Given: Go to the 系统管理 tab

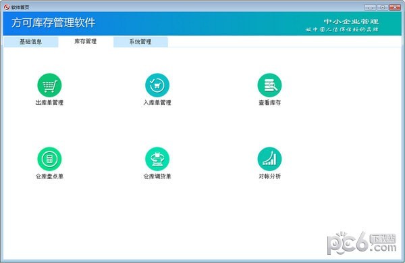Looking at the screenshot, I should point(140,42).
